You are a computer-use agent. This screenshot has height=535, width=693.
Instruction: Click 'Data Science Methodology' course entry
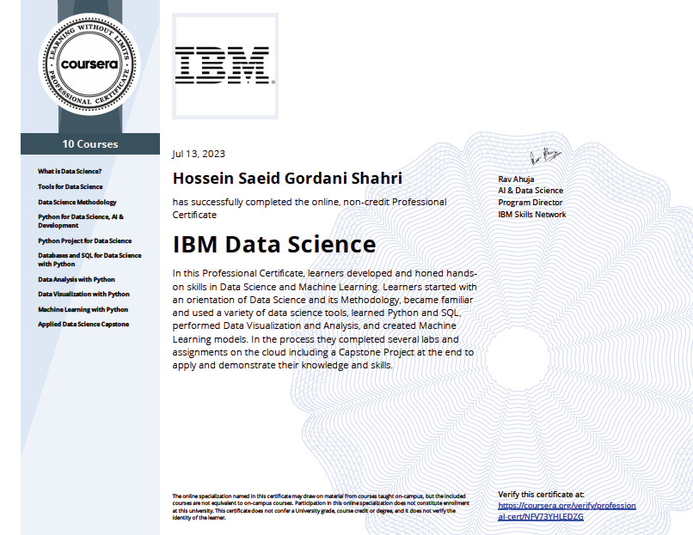[x=77, y=202]
